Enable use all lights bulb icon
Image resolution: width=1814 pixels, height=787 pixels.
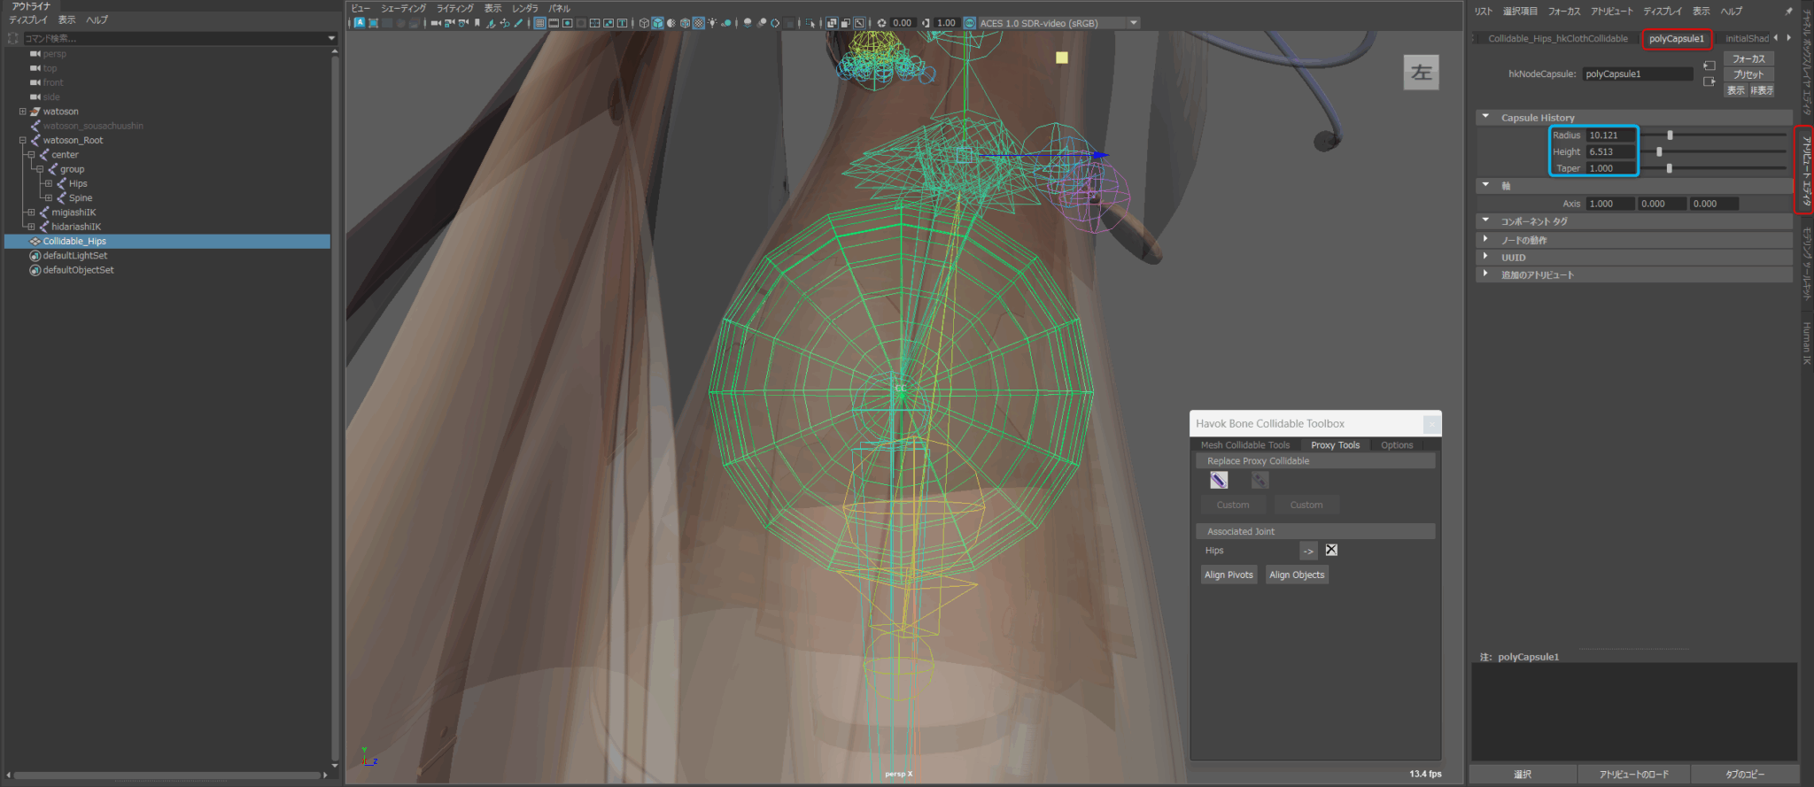click(712, 23)
